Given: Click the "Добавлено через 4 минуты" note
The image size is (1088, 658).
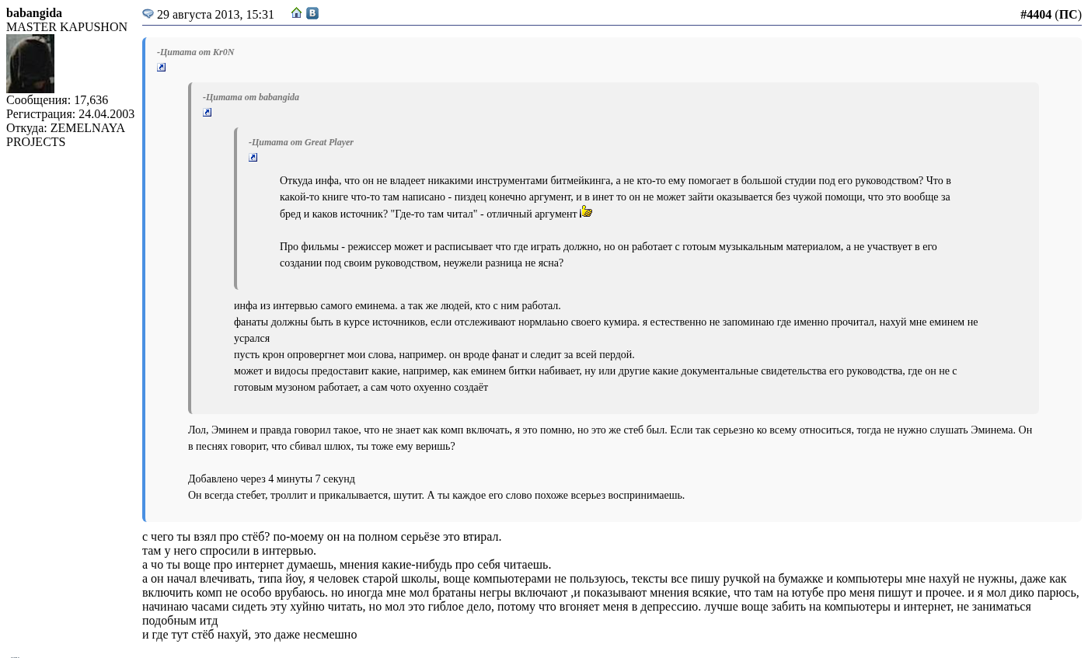Looking at the screenshot, I should click(271, 479).
